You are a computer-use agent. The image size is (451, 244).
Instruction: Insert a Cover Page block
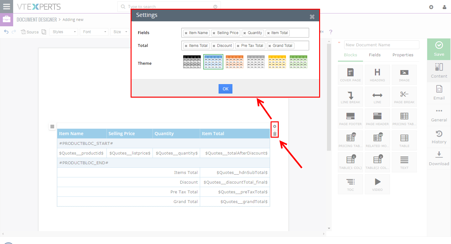point(350,74)
